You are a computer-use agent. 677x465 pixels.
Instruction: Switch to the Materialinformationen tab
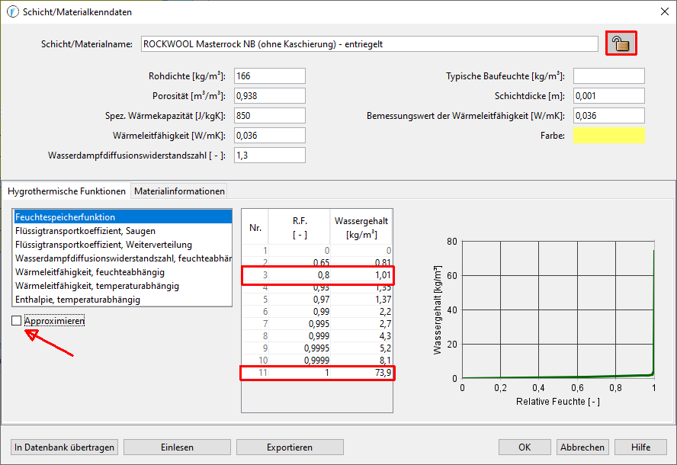[x=179, y=191]
